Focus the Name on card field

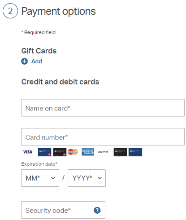[x=103, y=108]
